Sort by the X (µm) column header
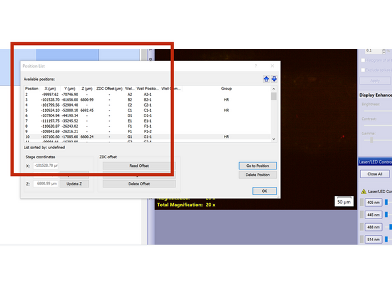The width and height of the screenshot is (392, 294). (x=50, y=89)
